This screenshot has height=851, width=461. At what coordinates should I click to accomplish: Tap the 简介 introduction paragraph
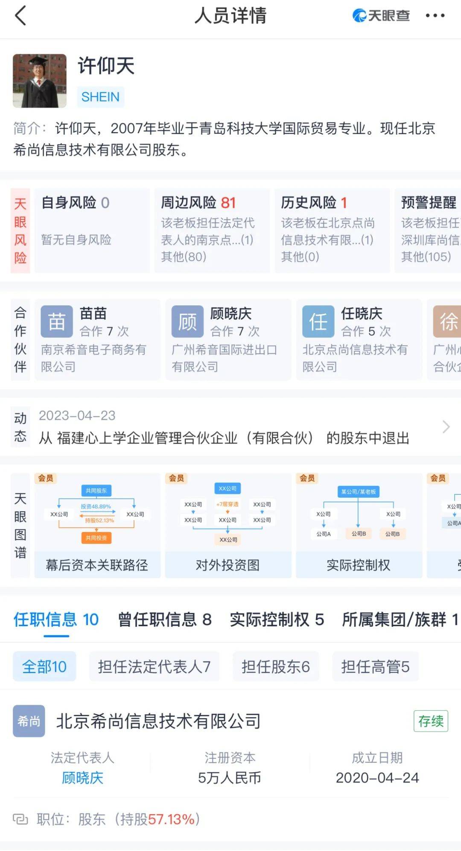(225, 139)
